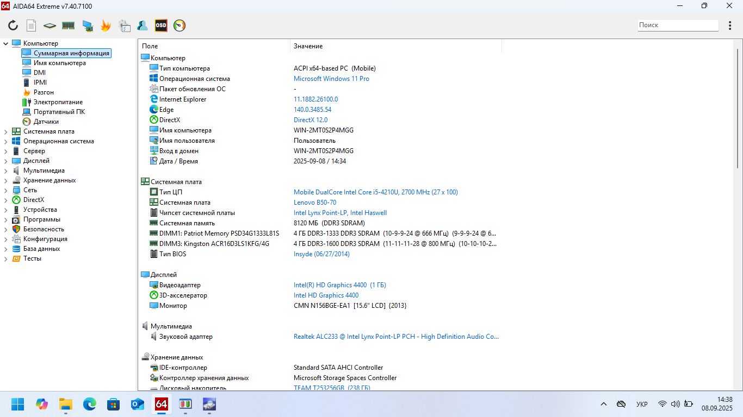Image resolution: width=743 pixels, height=417 pixels.
Task: Select Электропитание in the tree
Action: (58, 102)
